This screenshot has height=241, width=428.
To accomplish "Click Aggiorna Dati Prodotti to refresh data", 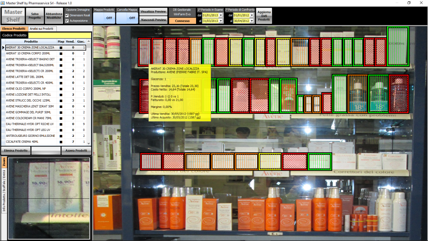I will (264, 16).
